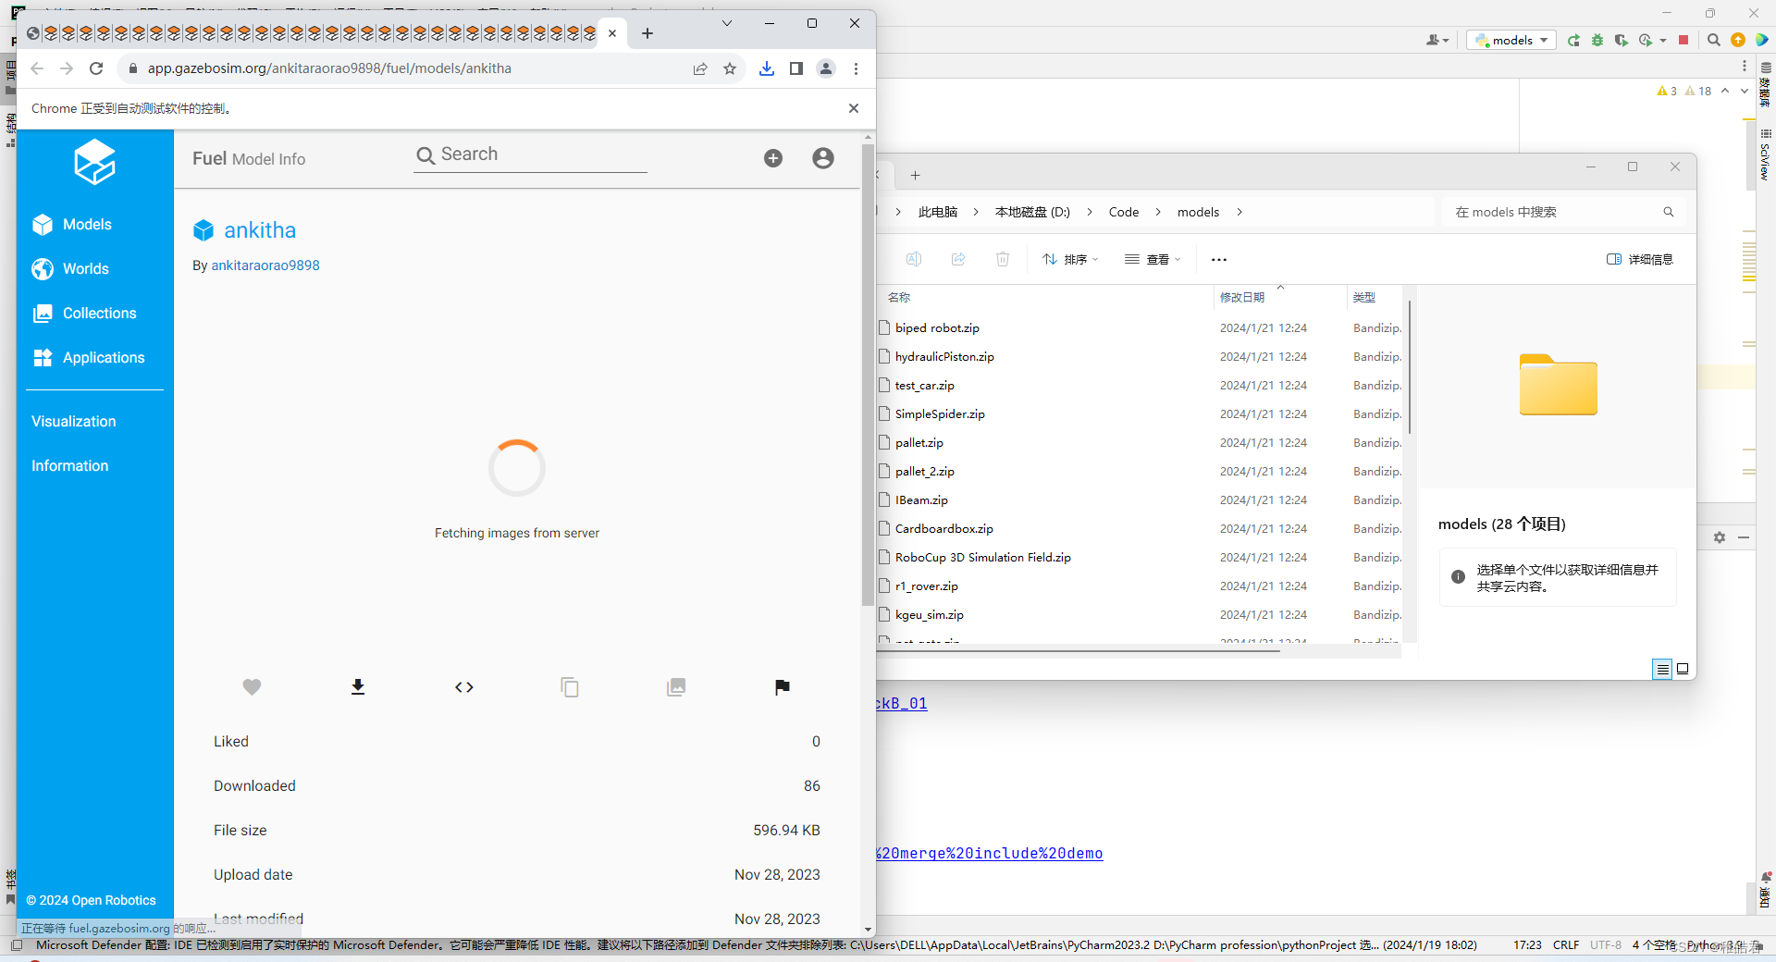This screenshot has height=962, width=1776.
Task: Open ankitaraorao9898 author link
Action: coord(265,265)
